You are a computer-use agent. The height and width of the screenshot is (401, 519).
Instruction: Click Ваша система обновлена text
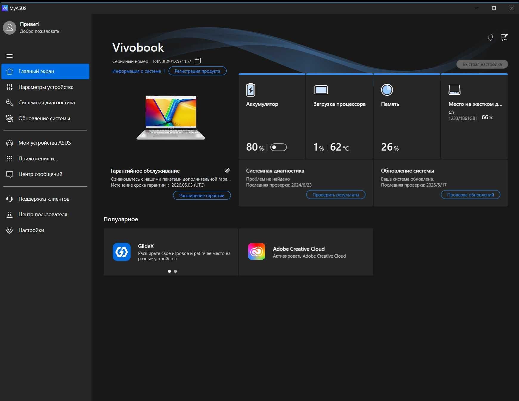407,179
